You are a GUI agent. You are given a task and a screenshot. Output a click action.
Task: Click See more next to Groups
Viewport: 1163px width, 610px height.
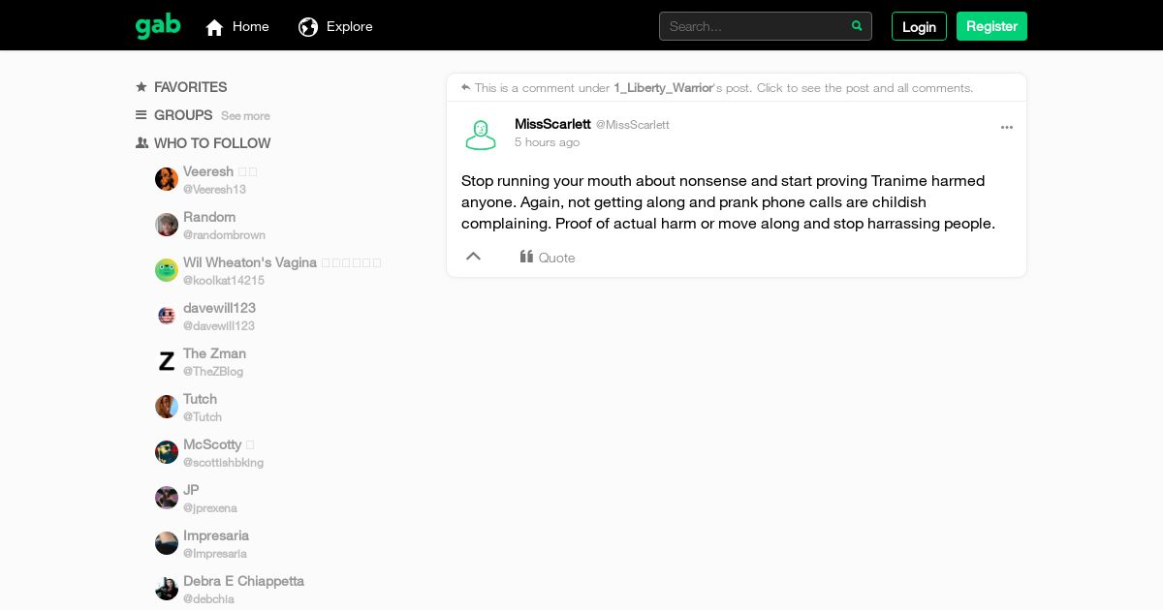pos(245,116)
